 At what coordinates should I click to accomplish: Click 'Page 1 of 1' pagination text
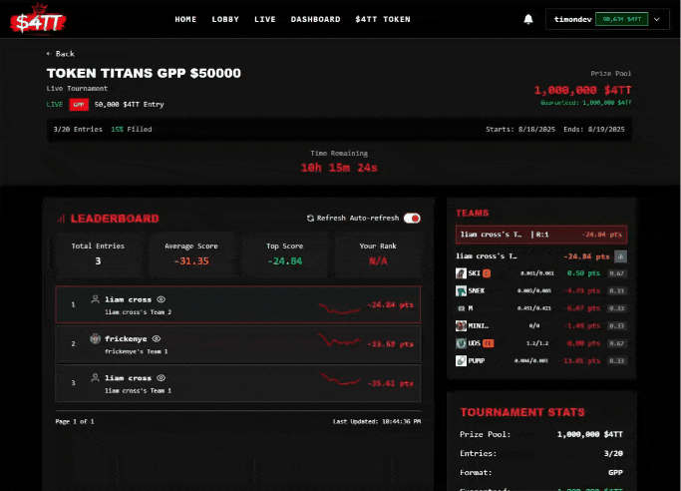[75, 421]
